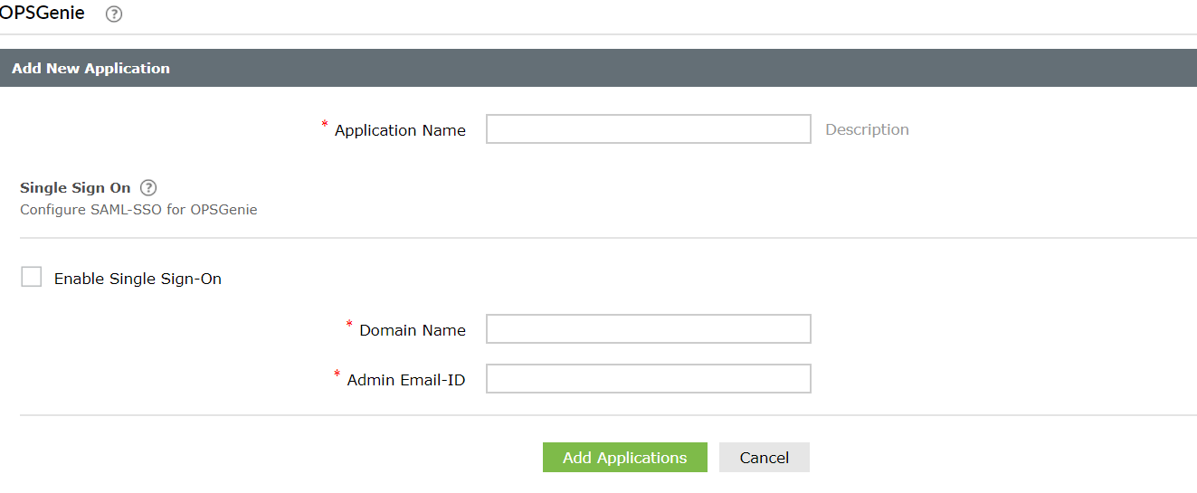Focus the Domain Name text field
Screen dimensions: 1197x493
click(x=648, y=329)
